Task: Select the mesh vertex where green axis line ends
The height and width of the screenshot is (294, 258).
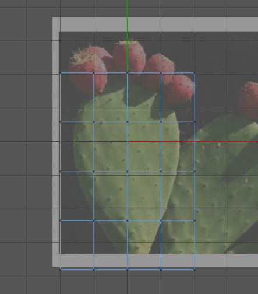Action: click(128, 73)
